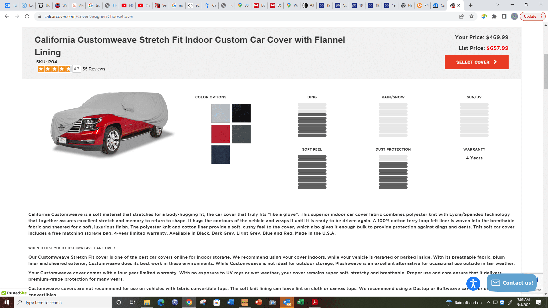This screenshot has height=308, width=548.
Task: Open Excel from the taskbar
Action: (301, 302)
